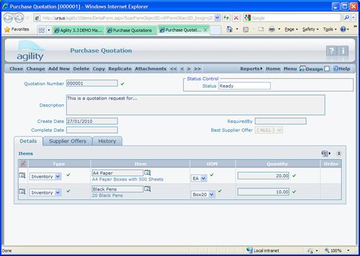Click the delete-rows icon in grid header
The width and height of the screenshot is (360, 256).
[x=23, y=164]
